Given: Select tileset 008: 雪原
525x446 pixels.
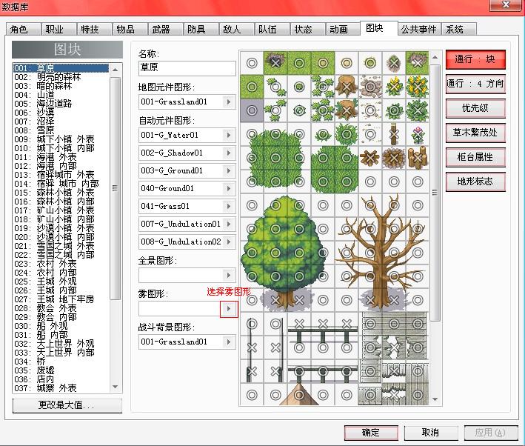Looking at the screenshot, I should [61, 130].
